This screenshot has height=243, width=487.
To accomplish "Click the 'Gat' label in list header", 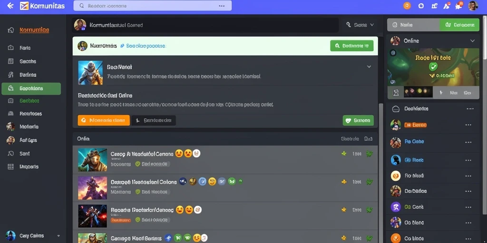I will click(x=369, y=139).
